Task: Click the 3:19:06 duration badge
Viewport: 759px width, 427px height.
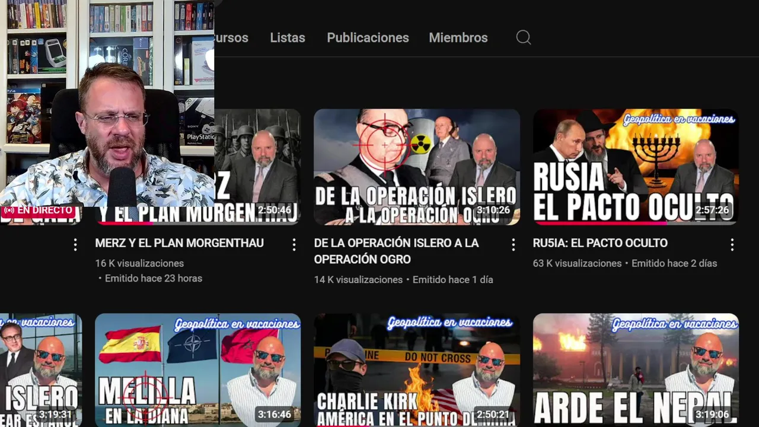Action: (713, 415)
